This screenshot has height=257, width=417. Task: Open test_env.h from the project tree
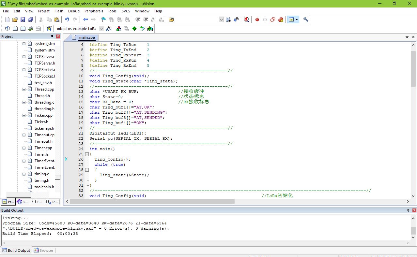point(43,83)
